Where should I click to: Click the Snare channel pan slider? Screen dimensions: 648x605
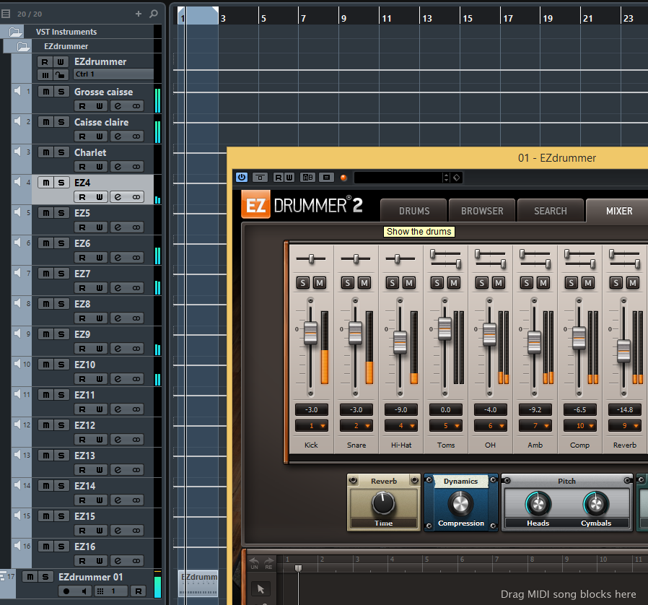click(356, 259)
